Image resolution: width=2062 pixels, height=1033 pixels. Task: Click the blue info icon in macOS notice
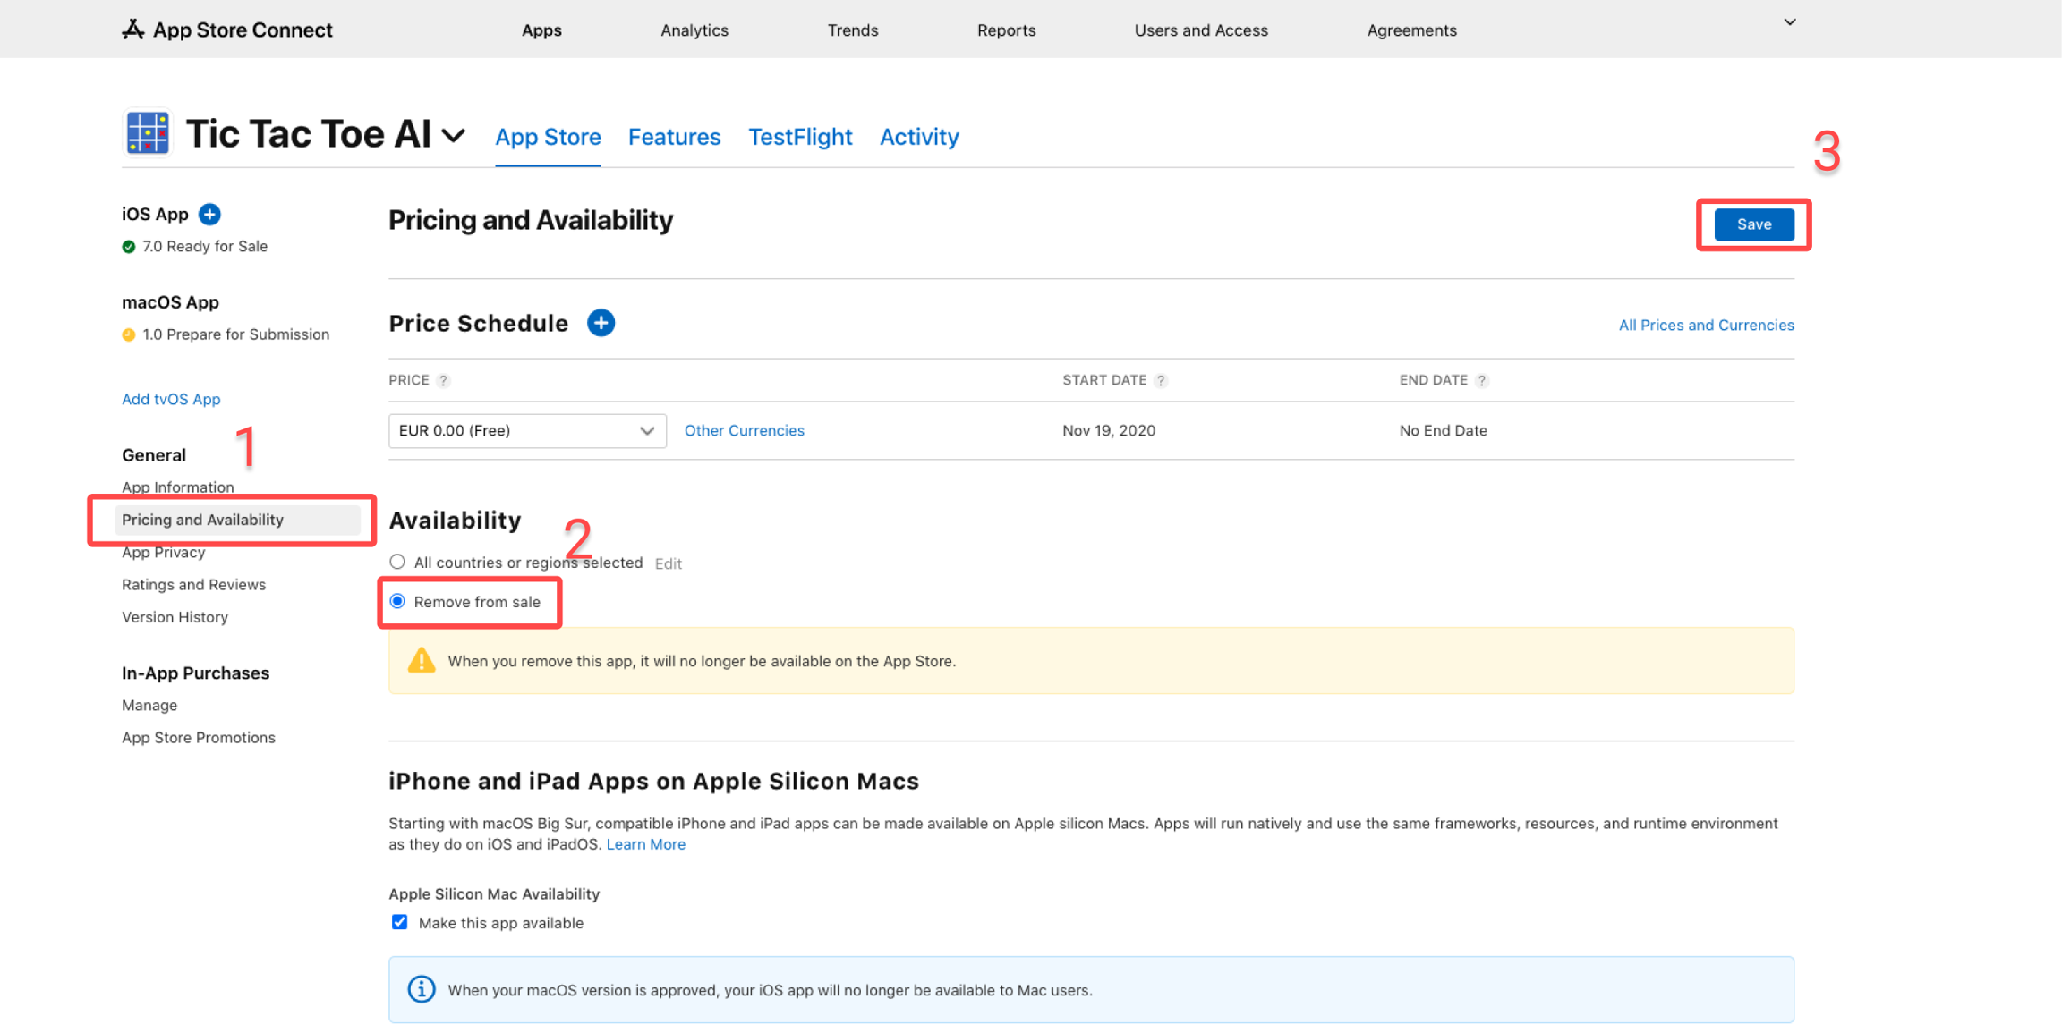click(x=422, y=989)
